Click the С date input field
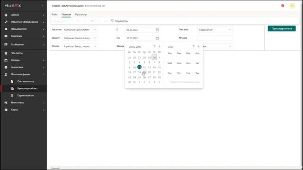Image resolution: width=303 pixels, height=170 pixels. point(143,30)
